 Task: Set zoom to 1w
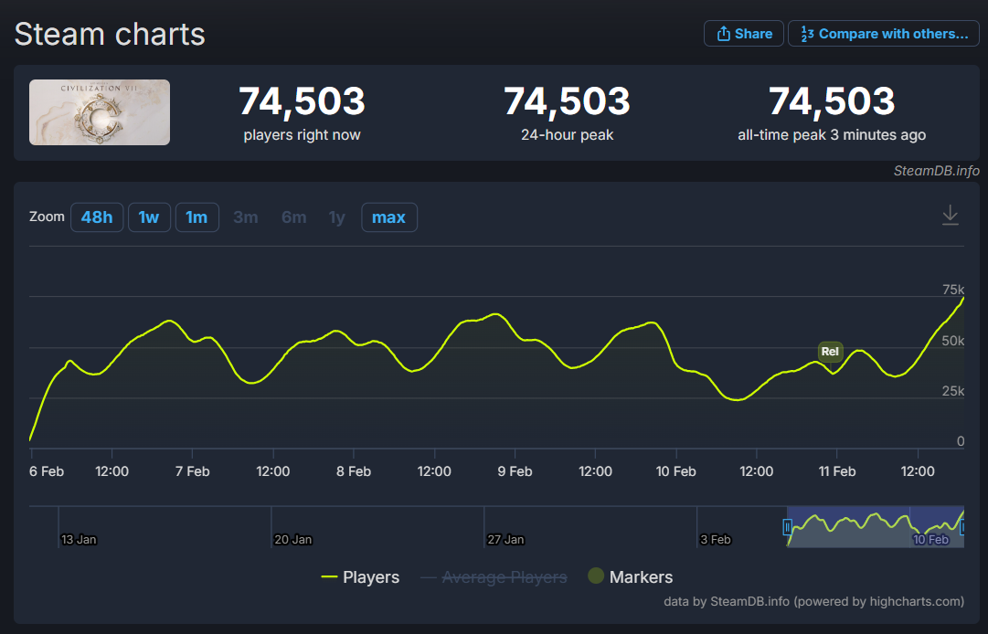[x=149, y=217]
